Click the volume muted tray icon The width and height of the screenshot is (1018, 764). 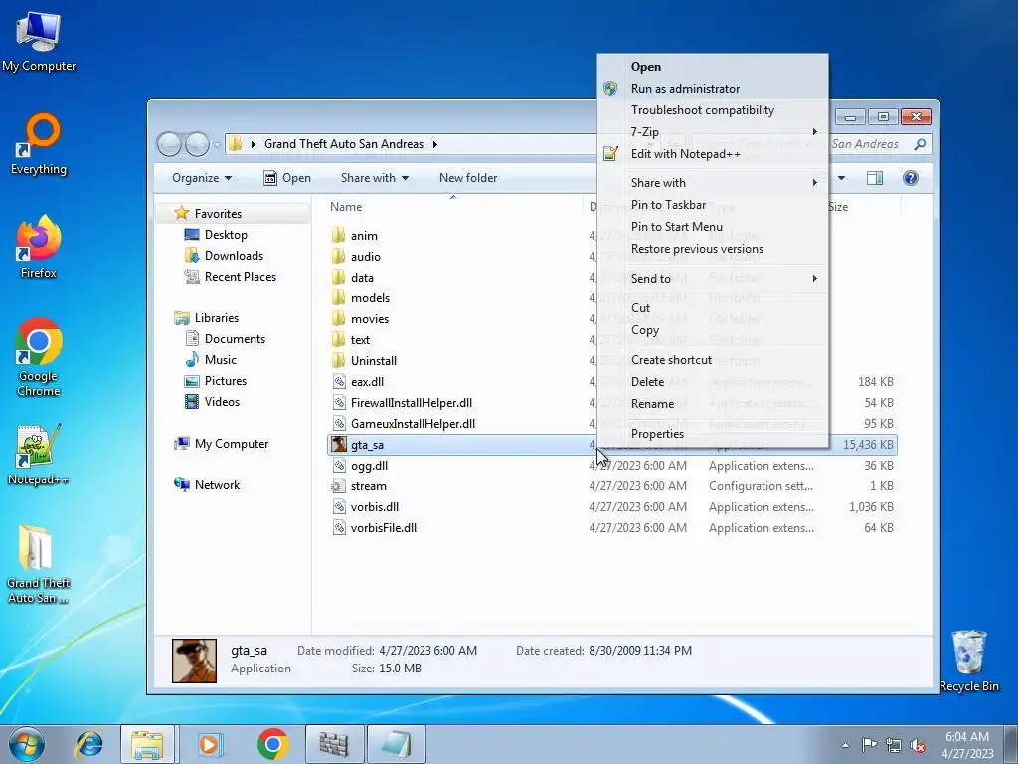coord(918,746)
